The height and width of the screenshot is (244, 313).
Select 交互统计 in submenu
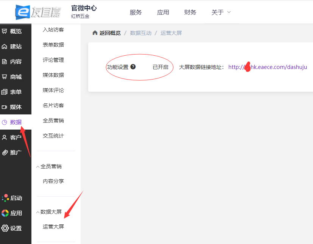click(53, 136)
